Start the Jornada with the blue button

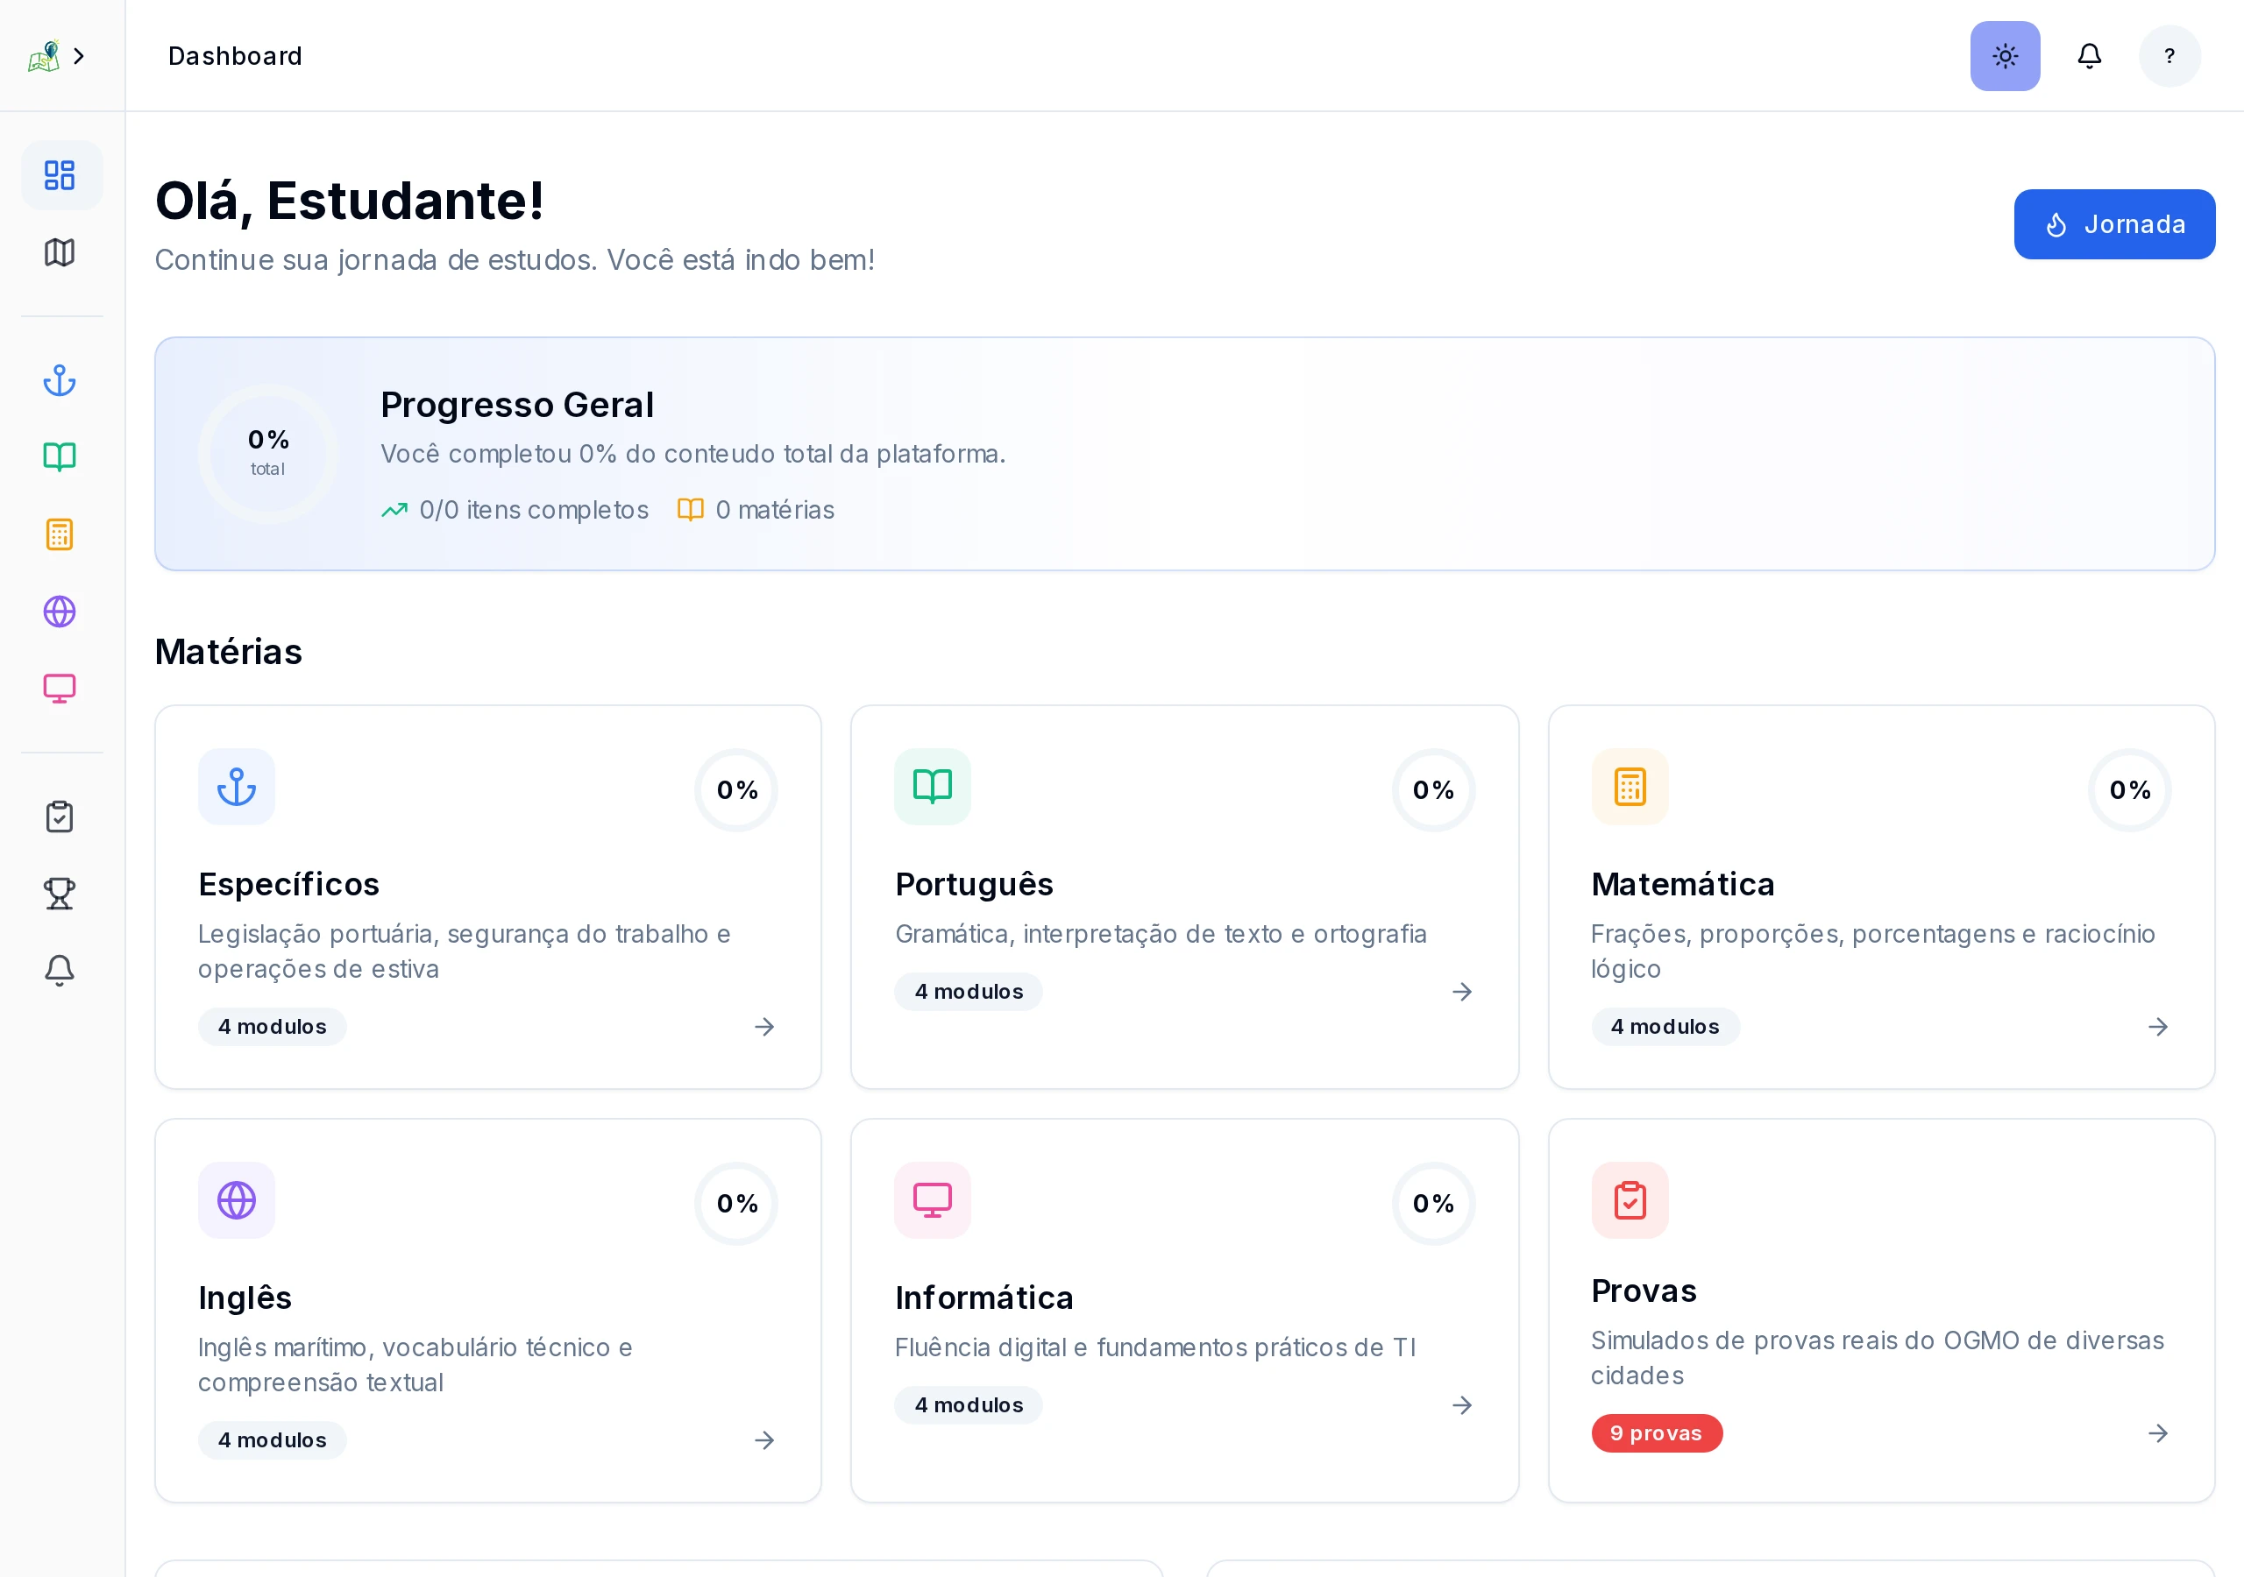pos(2113,223)
